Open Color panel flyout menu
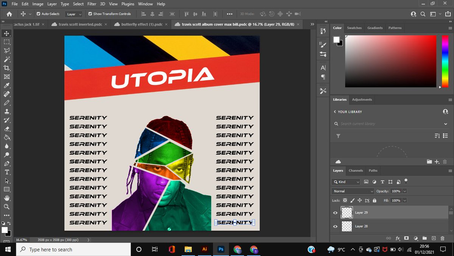This screenshot has height=256, width=454. tap(450, 28)
